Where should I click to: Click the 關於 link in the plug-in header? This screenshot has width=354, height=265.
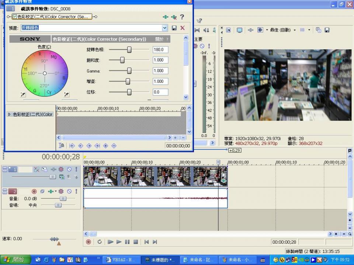point(159,39)
